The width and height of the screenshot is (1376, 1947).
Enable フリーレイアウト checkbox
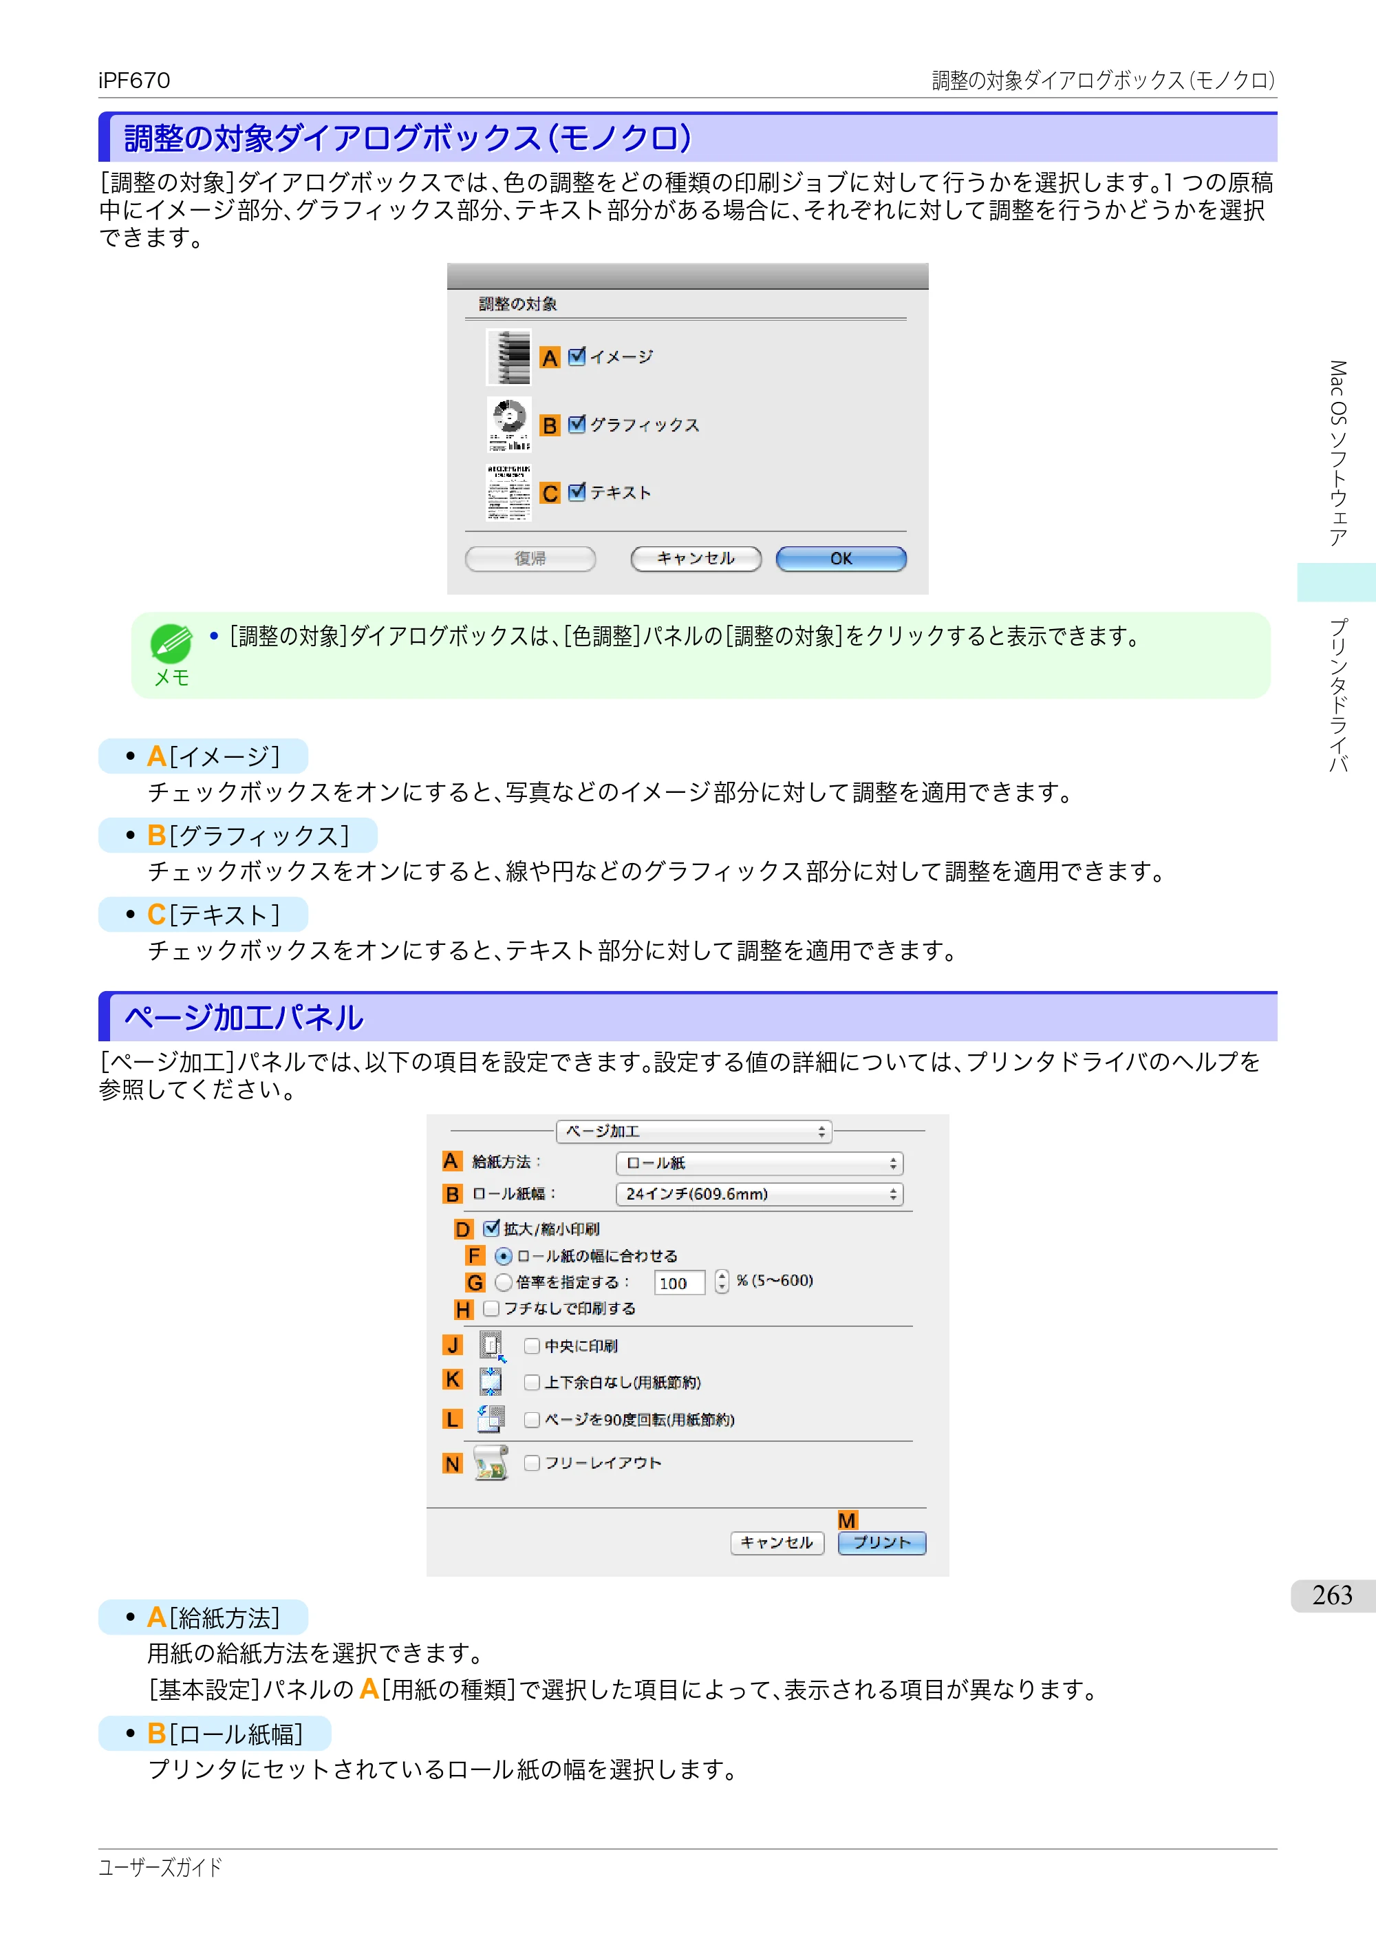point(532,1462)
